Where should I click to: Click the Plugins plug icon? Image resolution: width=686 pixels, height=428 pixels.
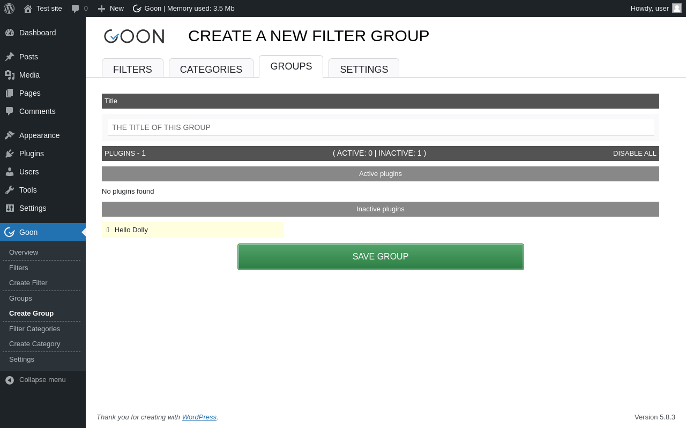click(10, 154)
